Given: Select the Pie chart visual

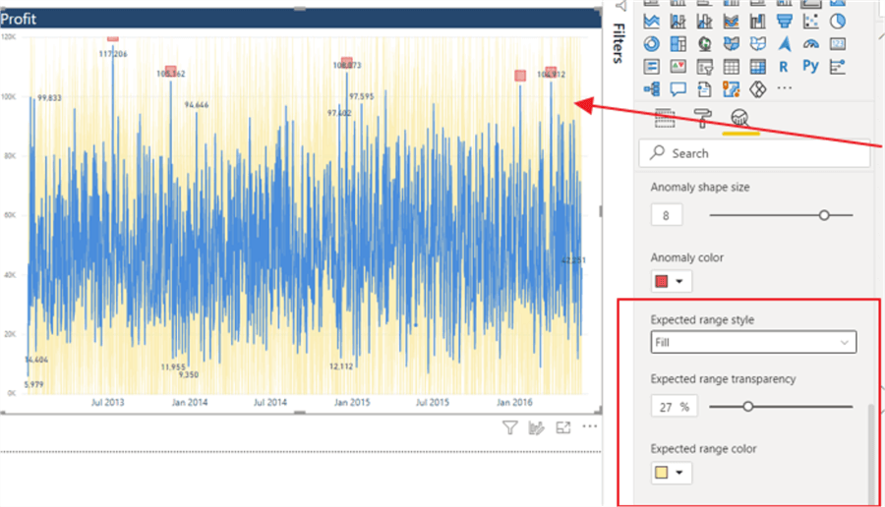Looking at the screenshot, I should [x=837, y=21].
